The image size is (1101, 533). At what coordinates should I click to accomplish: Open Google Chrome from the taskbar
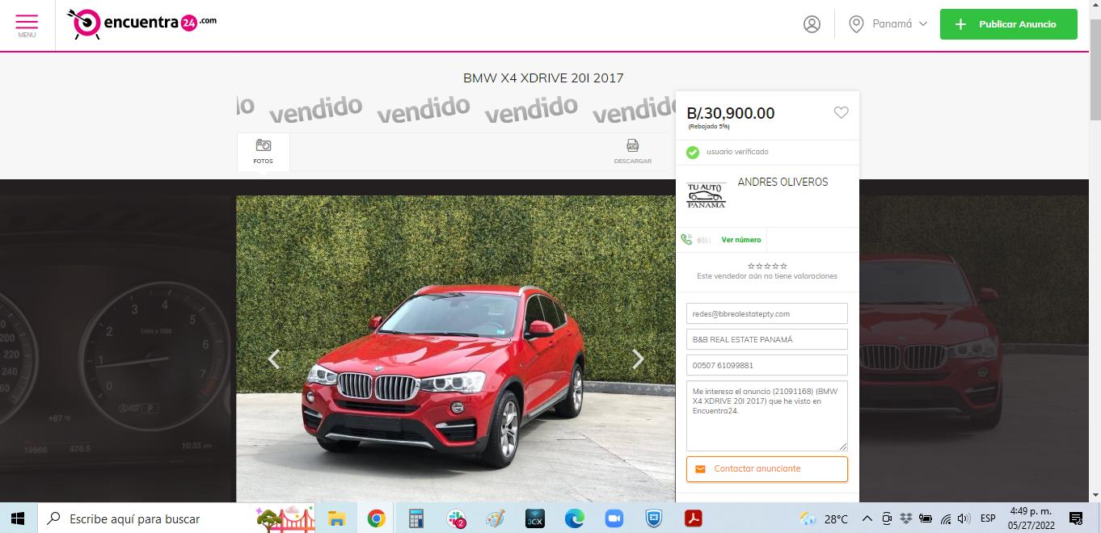(x=376, y=518)
